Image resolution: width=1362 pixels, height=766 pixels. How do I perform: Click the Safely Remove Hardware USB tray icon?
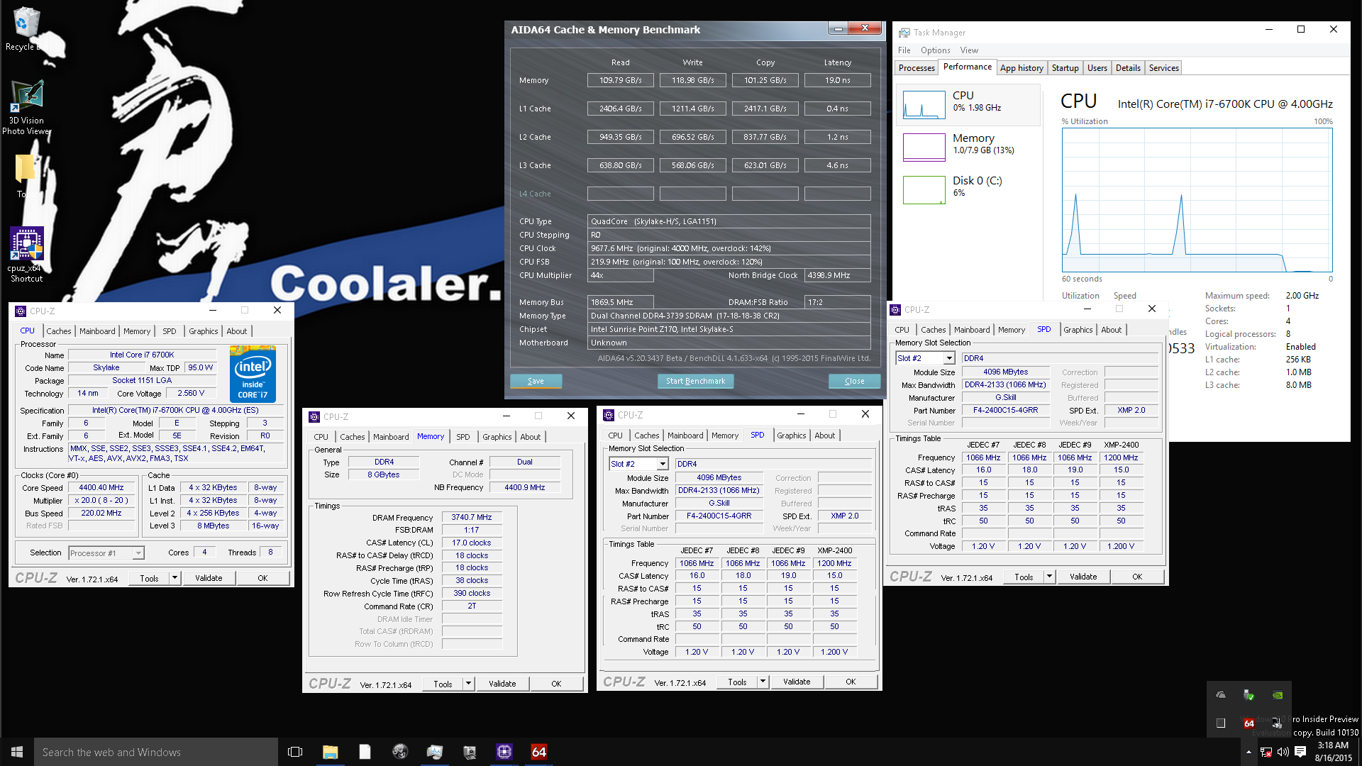click(1248, 695)
